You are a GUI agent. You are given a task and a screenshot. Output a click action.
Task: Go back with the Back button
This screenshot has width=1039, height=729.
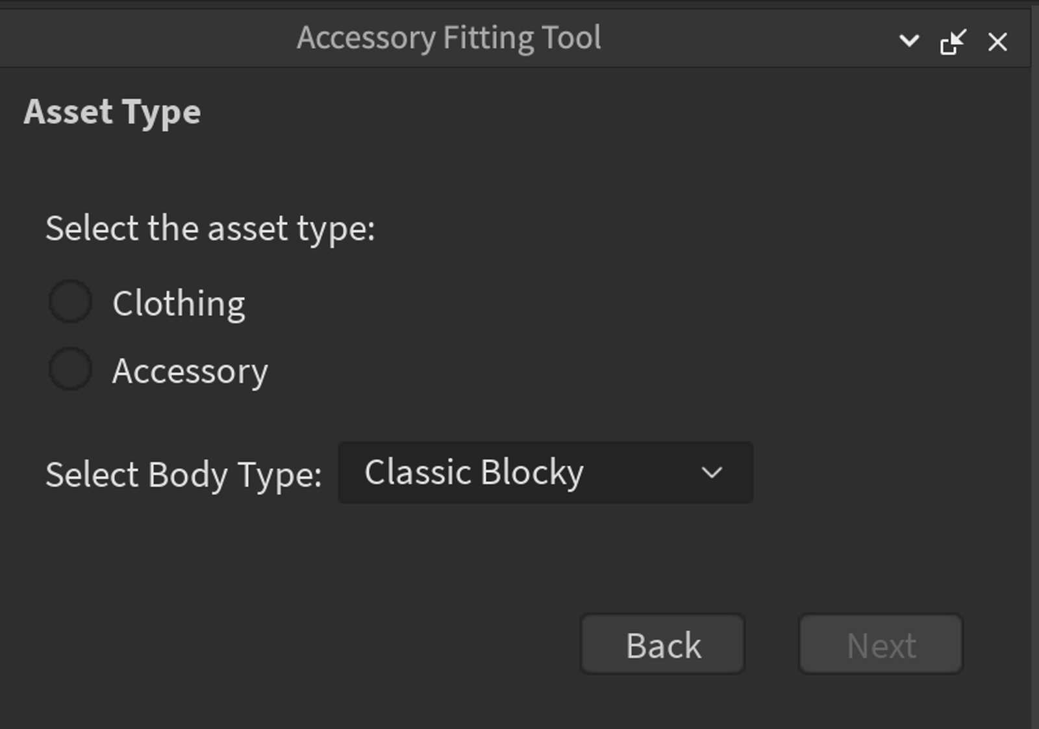662,644
